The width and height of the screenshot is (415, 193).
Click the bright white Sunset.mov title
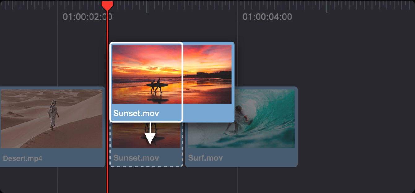tap(136, 113)
